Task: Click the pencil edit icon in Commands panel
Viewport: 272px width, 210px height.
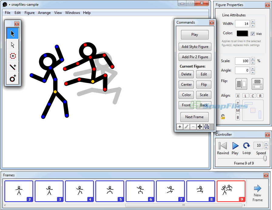Action: [x=186, y=126]
